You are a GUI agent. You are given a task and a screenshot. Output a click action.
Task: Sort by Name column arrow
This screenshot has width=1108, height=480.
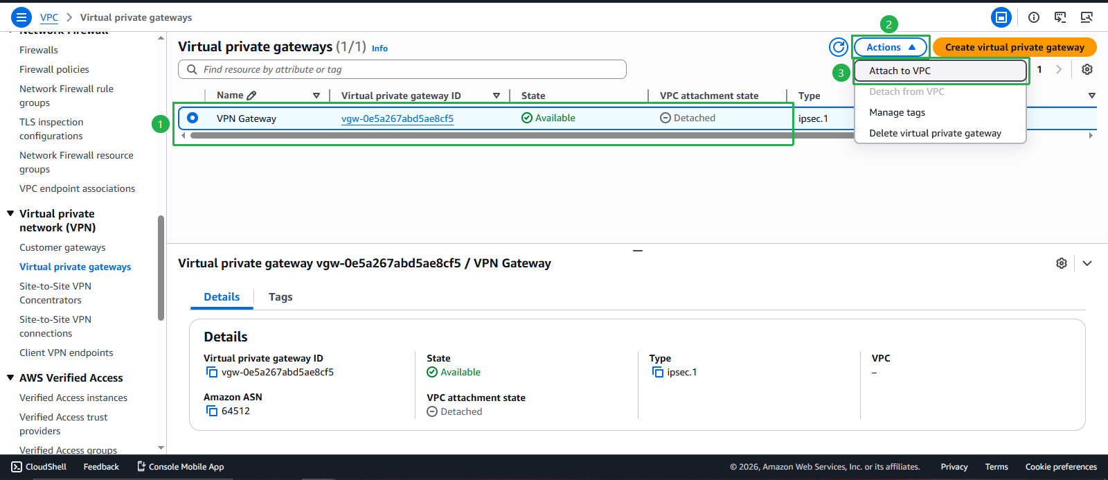(316, 96)
